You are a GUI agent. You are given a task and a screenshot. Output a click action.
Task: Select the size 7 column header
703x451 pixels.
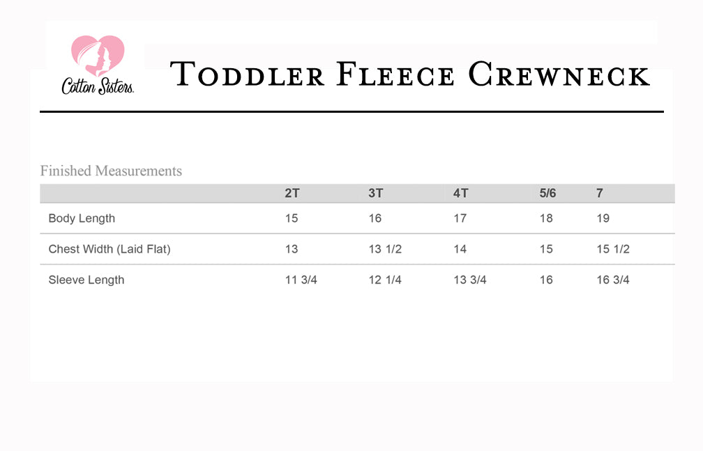click(600, 193)
